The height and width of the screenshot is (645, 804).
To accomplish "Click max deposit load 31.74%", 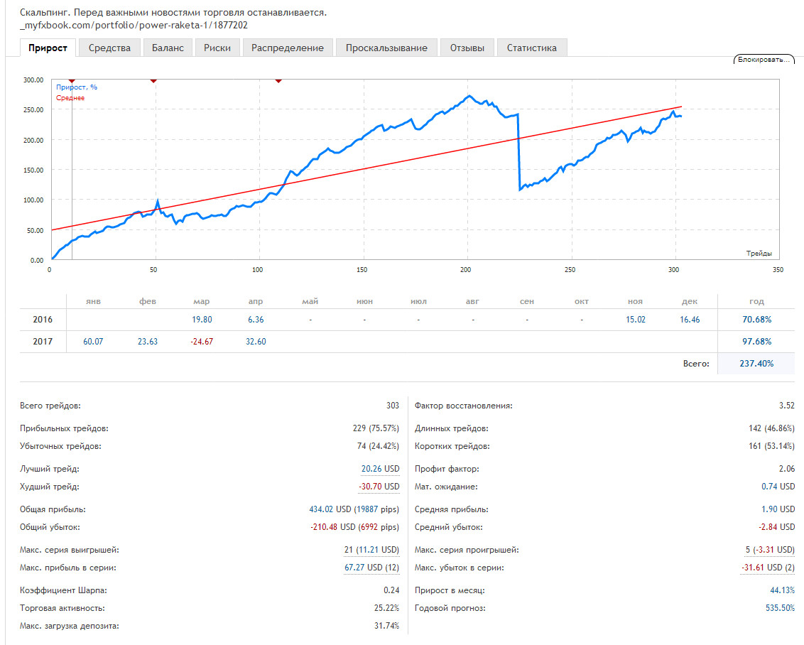I will 386,626.
